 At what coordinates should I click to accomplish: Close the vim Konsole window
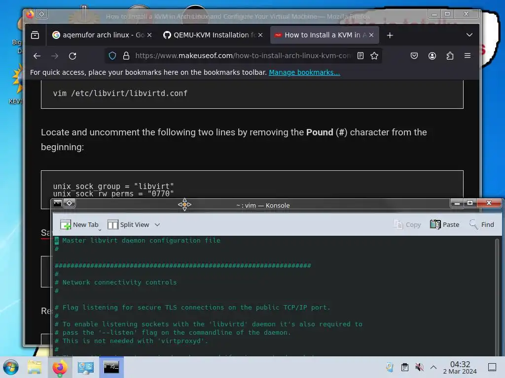(x=489, y=203)
